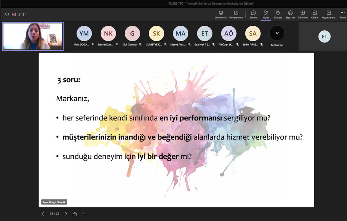This screenshot has width=347, height=221.
Task: Select participant Yeliz's YM avatar
Action: pos(84,33)
